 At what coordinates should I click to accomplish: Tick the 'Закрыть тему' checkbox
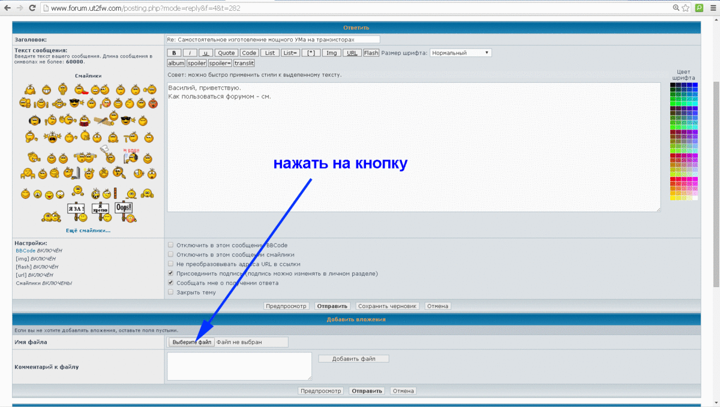(171, 293)
